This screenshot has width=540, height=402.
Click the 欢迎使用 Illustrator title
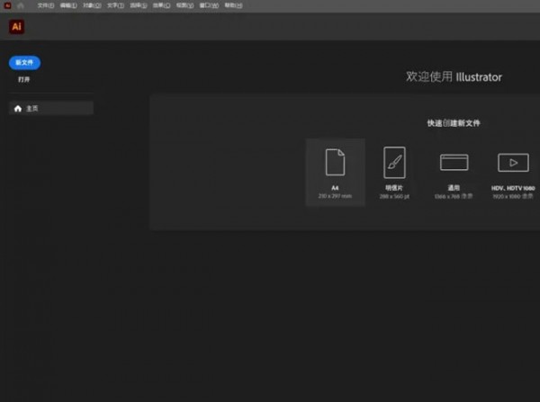pos(454,76)
